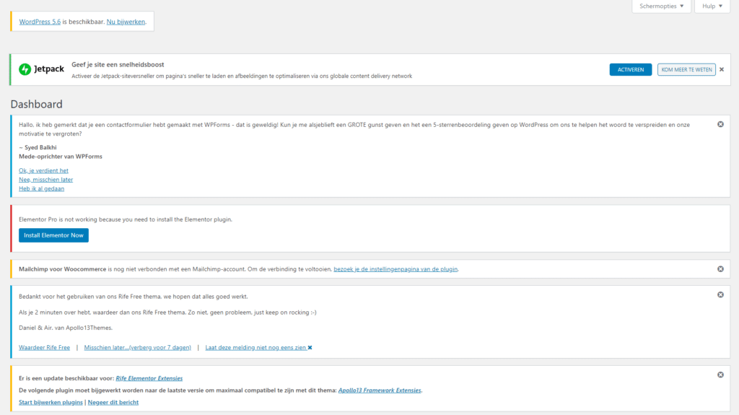The width and height of the screenshot is (739, 415).
Task: Click the Activeren button for Jetpack
Action: point(631,69)
